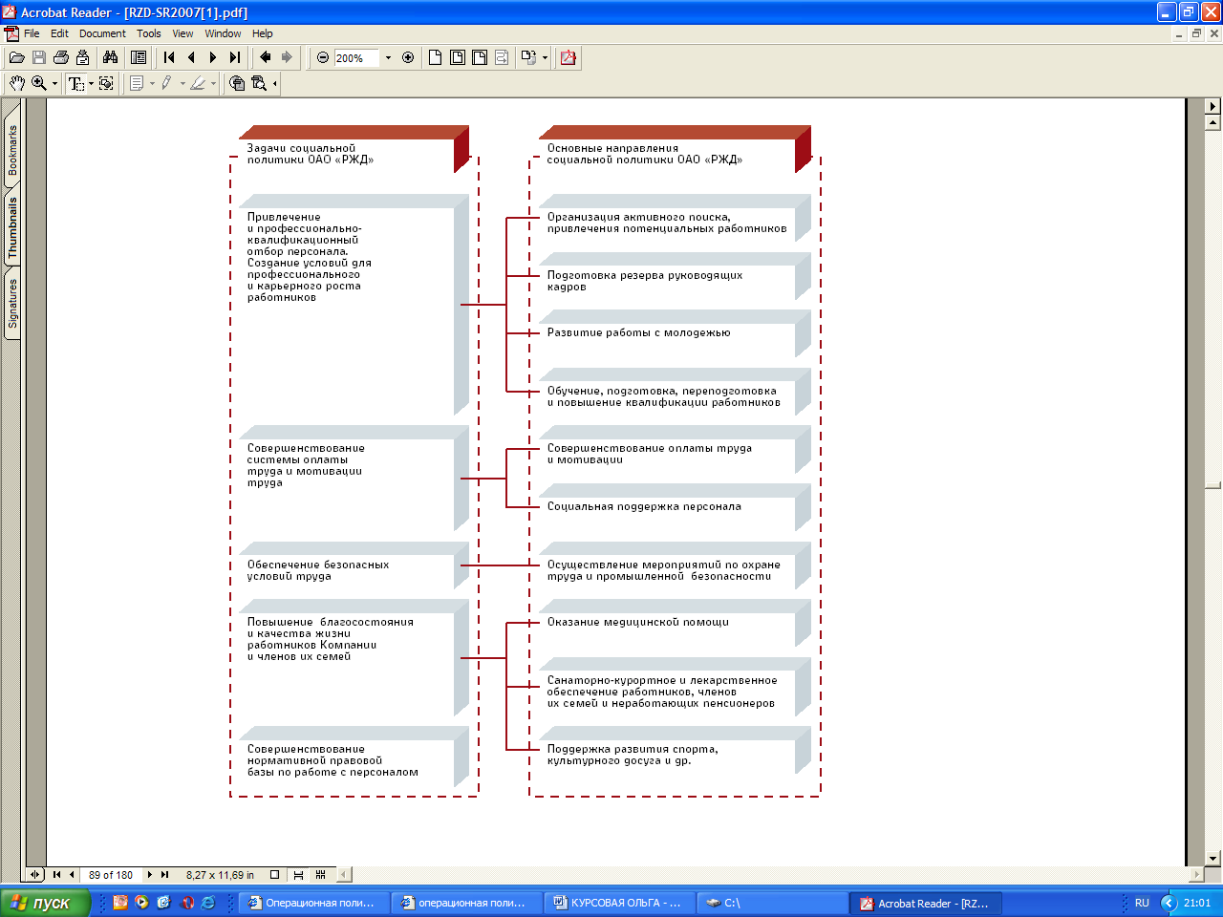
Task: Switch to C:\ taskbar window
Action: pos(771,903)
